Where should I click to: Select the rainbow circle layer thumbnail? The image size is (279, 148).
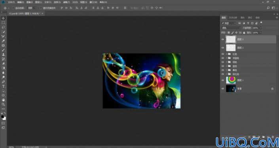tap(231, 80)
